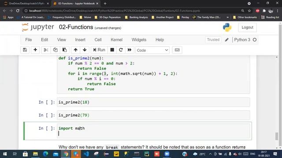Click the zoom magnifier icon in the address bar
Viewport: 282px width, 158px height.
point(243,11)
